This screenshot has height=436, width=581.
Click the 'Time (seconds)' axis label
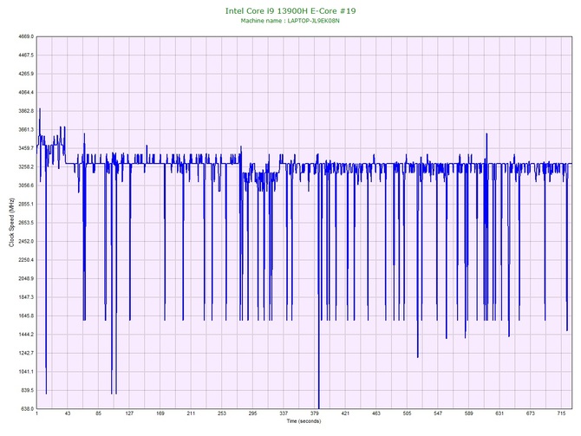click(x=304, y=421)
